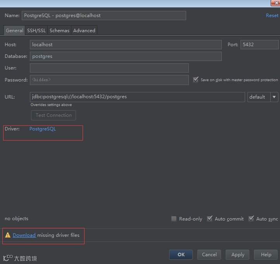Screen dimensions: 280x264
Task: Open Help for this dialog
Action: tap(266, 255)
